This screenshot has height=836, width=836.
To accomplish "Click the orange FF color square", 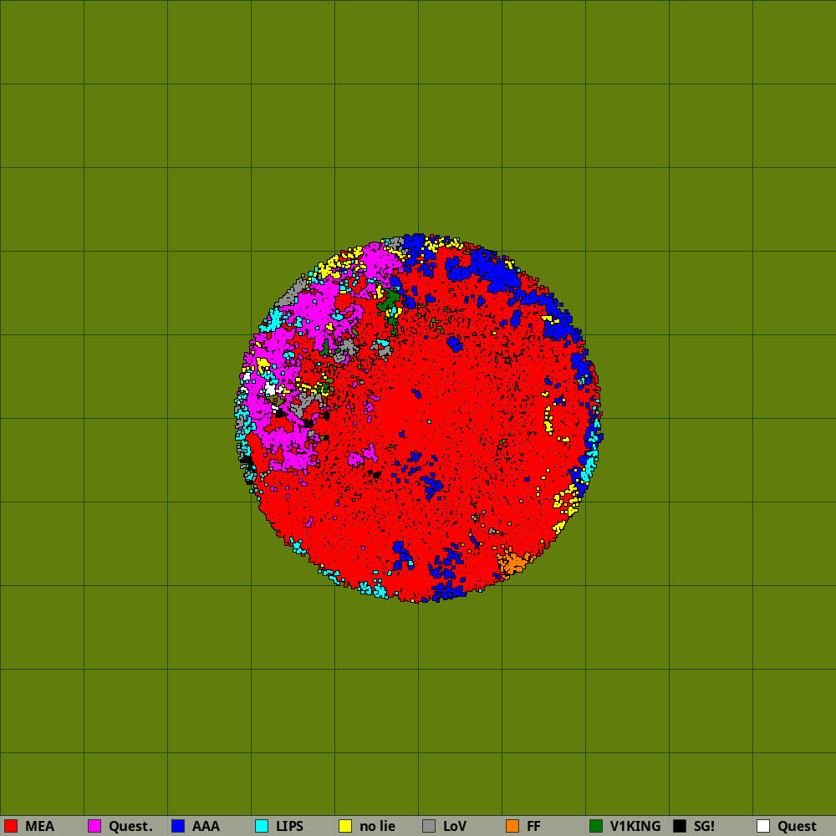I will click(x=512, y=826).
